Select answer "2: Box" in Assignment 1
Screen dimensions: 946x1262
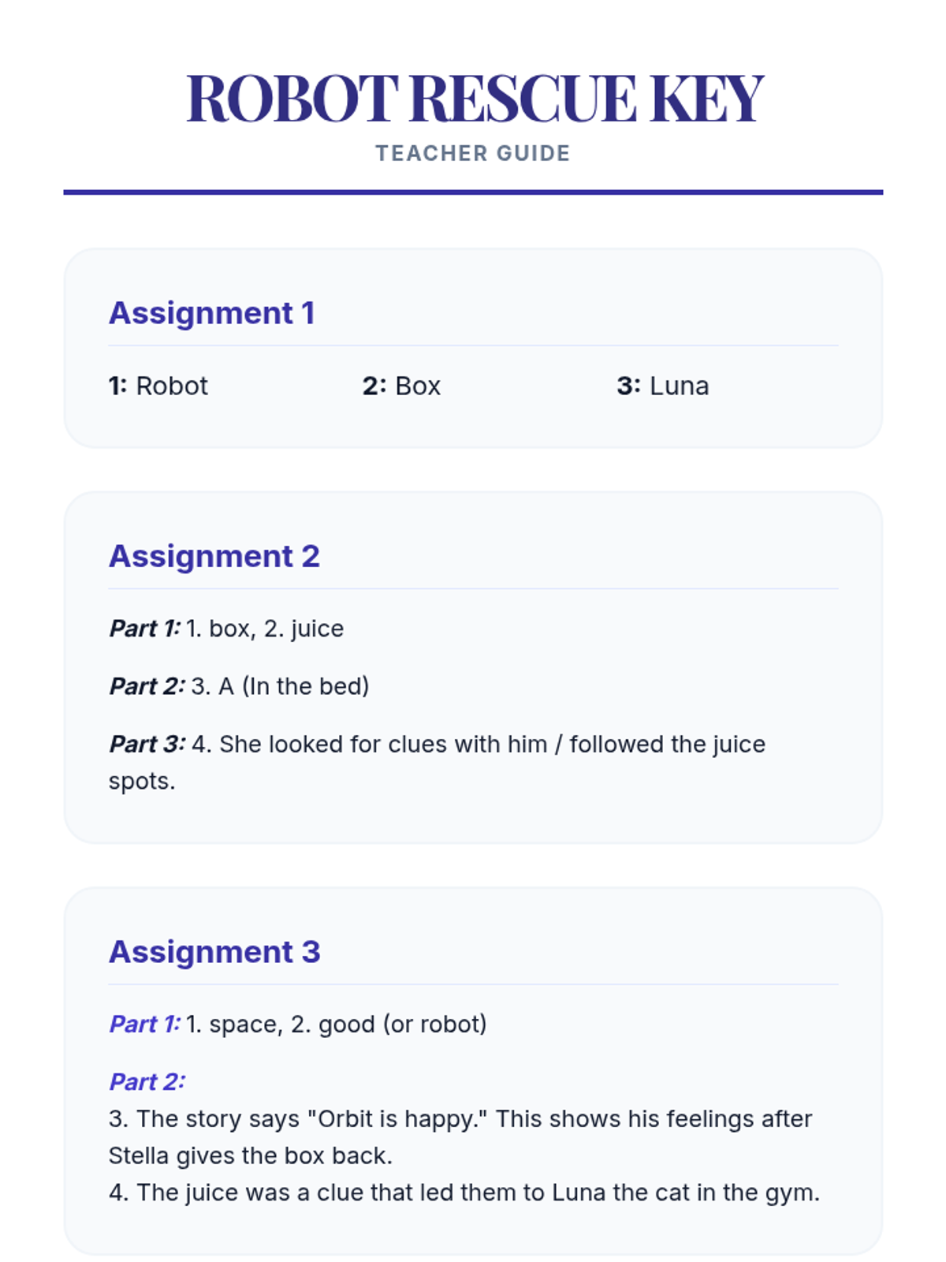point(401,386)
